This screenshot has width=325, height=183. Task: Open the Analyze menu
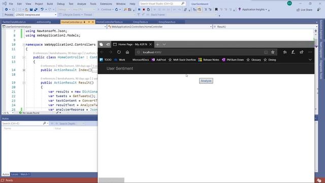click(x=81, y=4)
